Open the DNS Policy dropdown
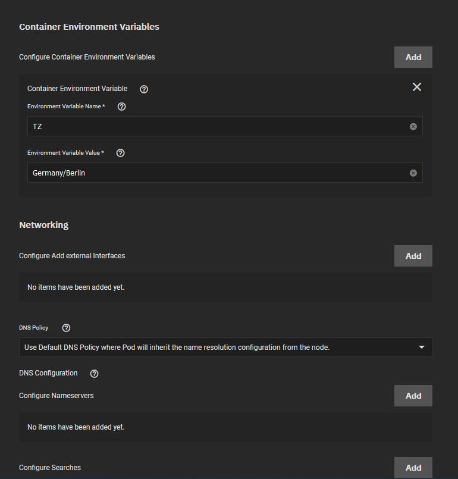The image size is (458, 479). pyautogui.click(x=225, y=347)
